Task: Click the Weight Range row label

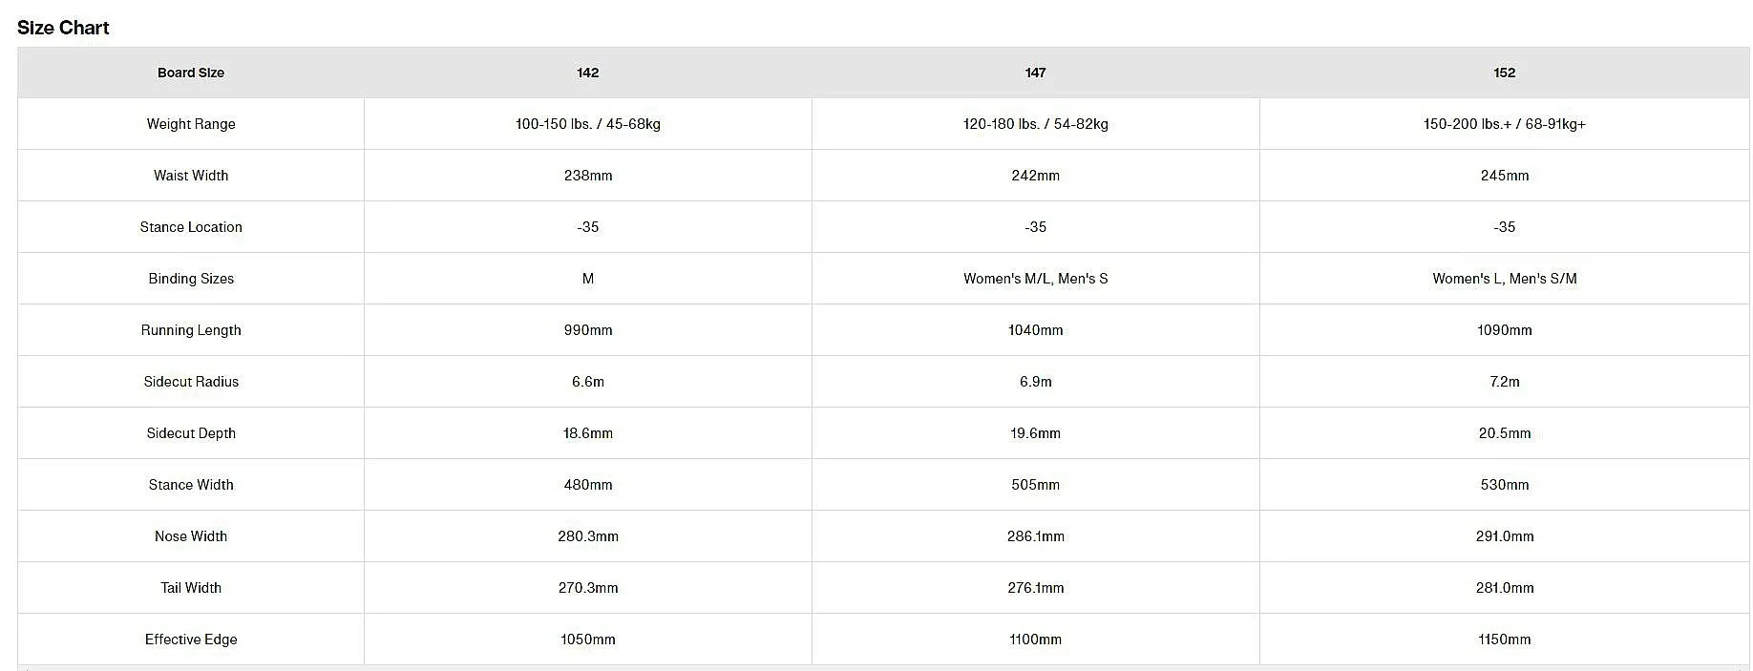Action: tap(191, 124)
